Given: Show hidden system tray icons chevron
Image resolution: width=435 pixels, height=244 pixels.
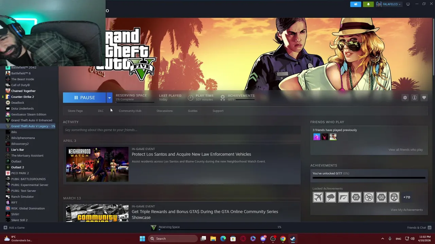Looking at the screenshot, I should click(382, 239).
